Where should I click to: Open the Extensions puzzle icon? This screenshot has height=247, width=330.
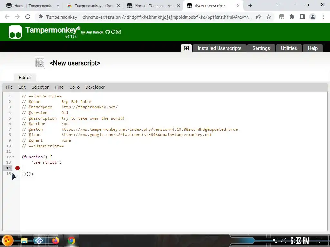coord(292,17)
